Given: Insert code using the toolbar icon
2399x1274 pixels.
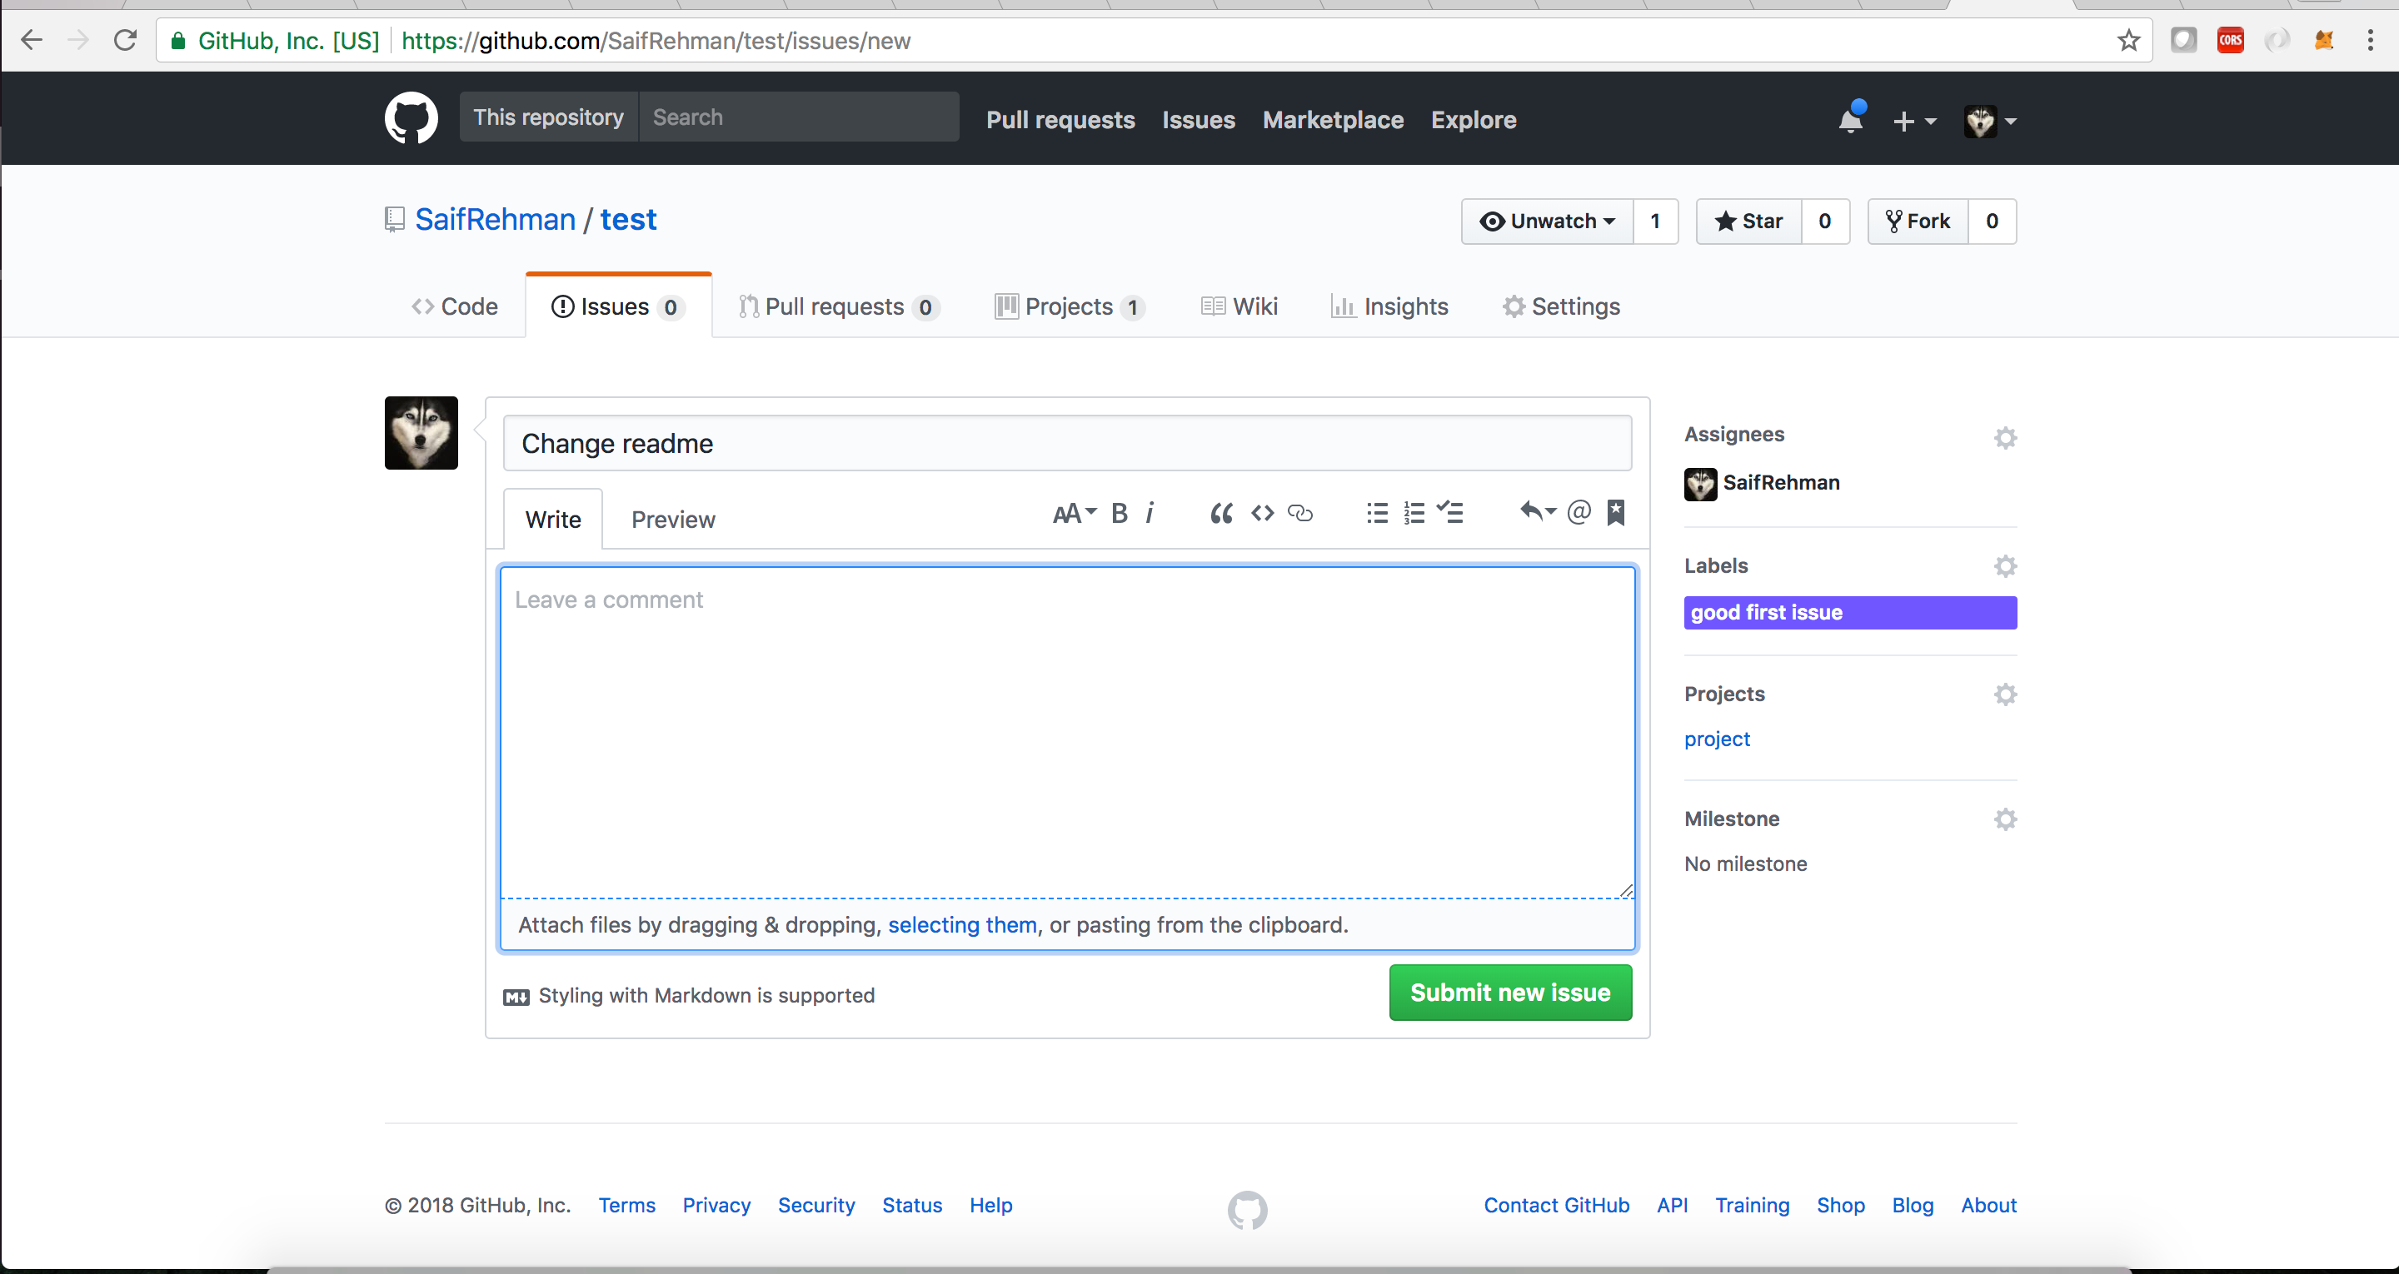Looking at the screenshot, I should click(x=1262, y=512).
